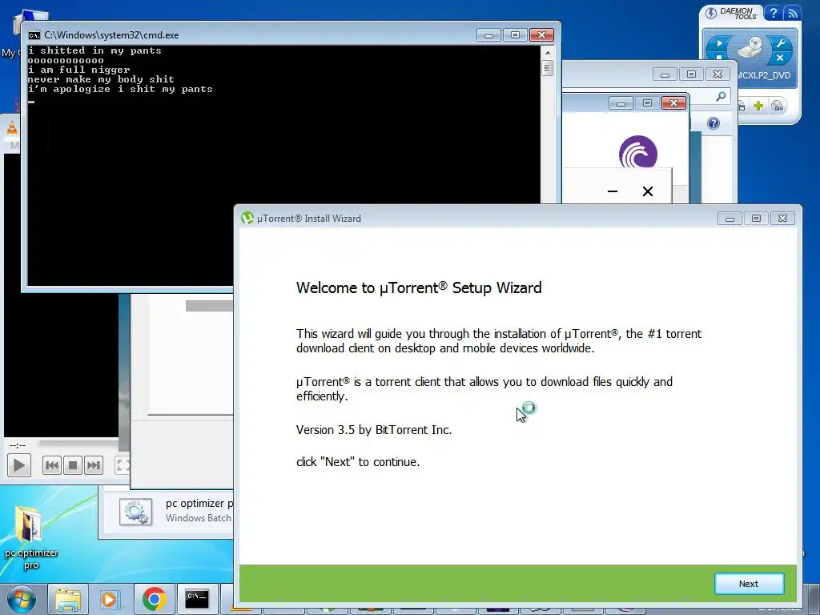Screen dimensions: 820x615
Task: Click Next in the µTorrent Install Wizard
Action: pos(749,584)
